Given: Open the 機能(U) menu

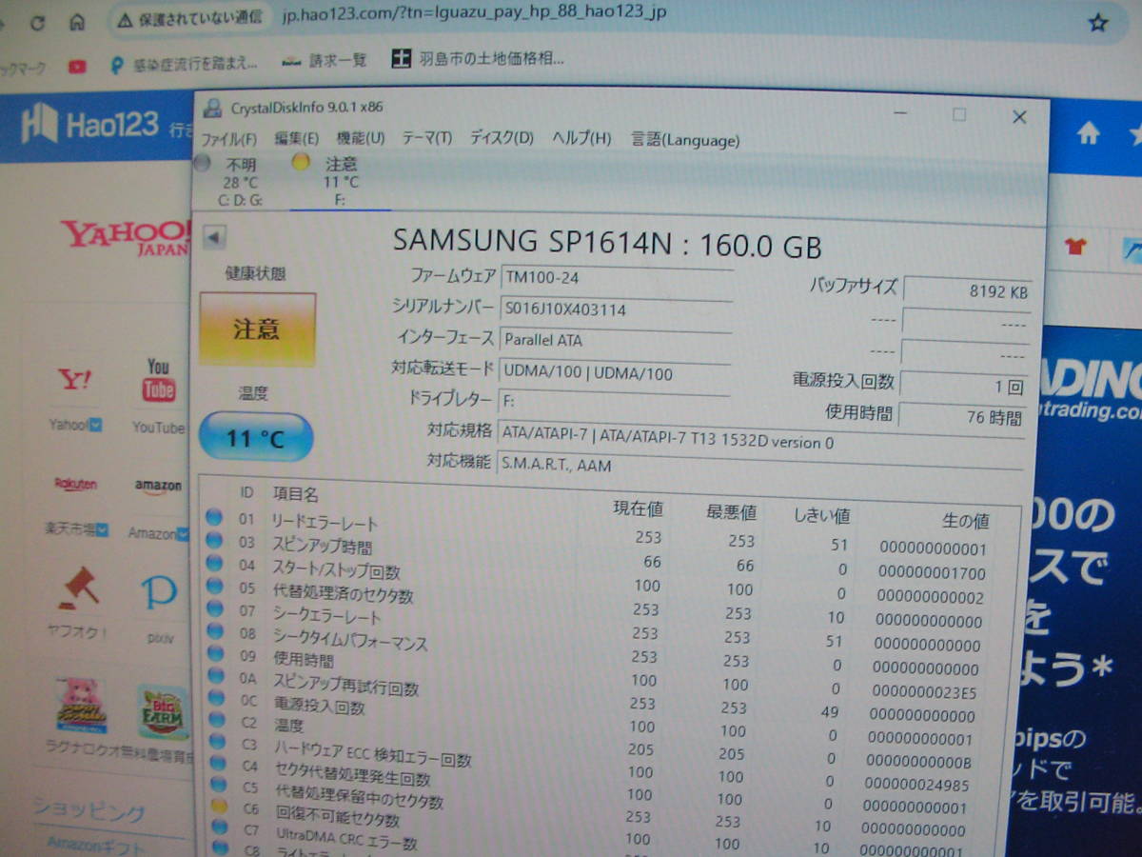Looking at the screenshot, I should pos(361,138).
